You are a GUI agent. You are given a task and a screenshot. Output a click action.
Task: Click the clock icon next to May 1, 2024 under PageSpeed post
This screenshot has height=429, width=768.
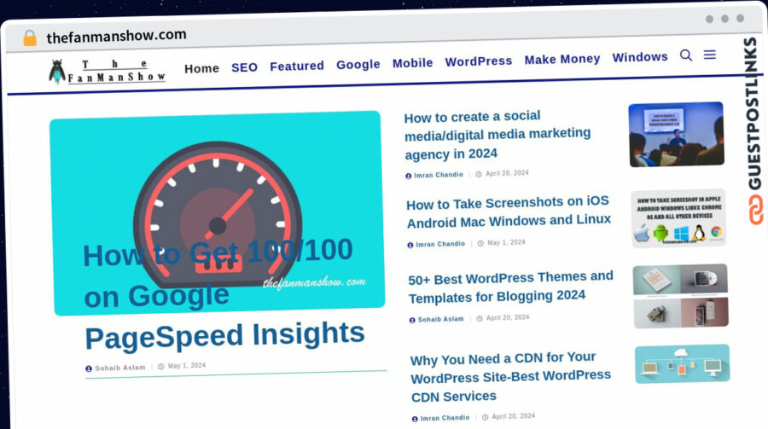pos(161,367)
